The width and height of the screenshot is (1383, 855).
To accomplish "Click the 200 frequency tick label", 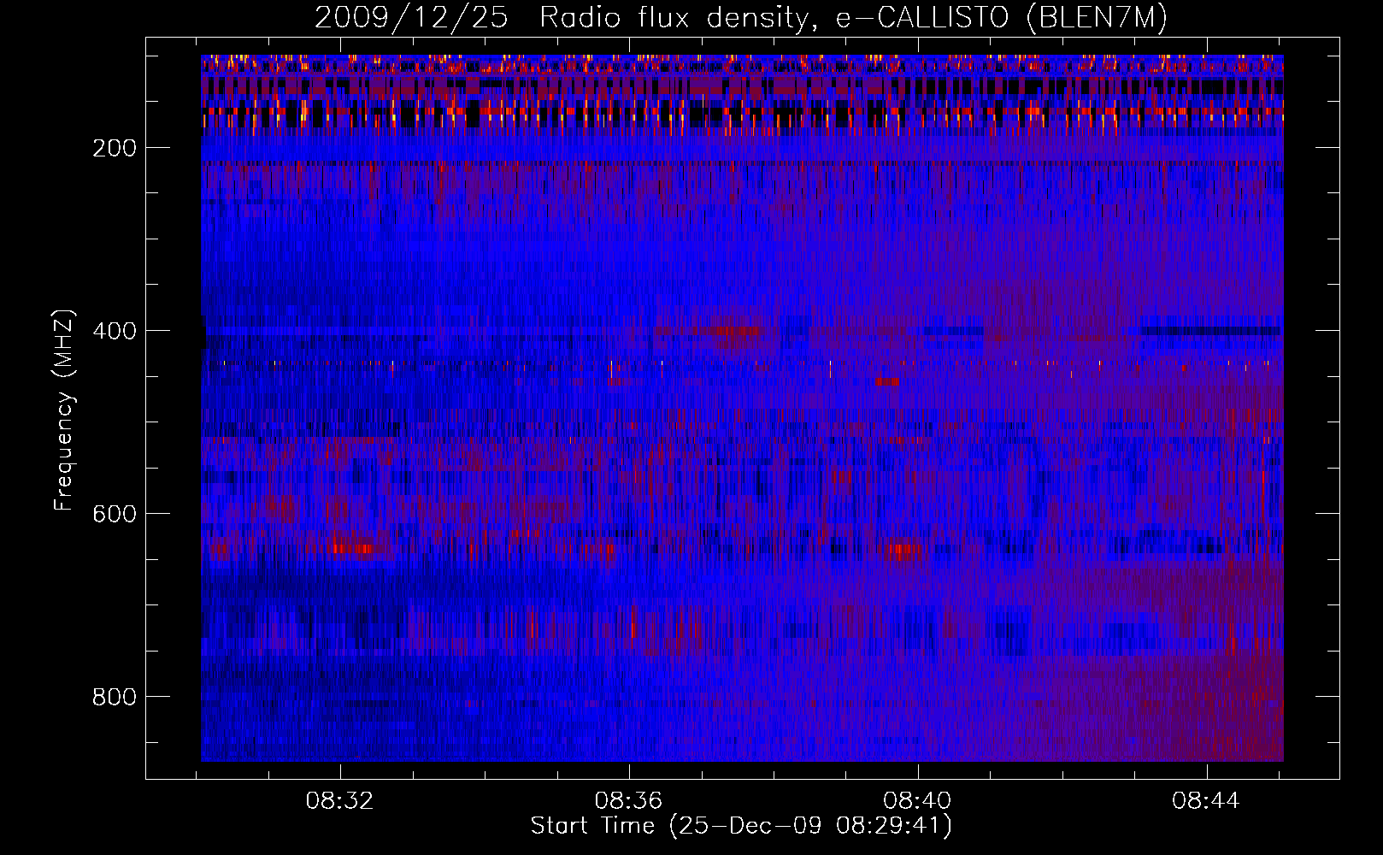I will pyautogui.click(x=115, y=148).
